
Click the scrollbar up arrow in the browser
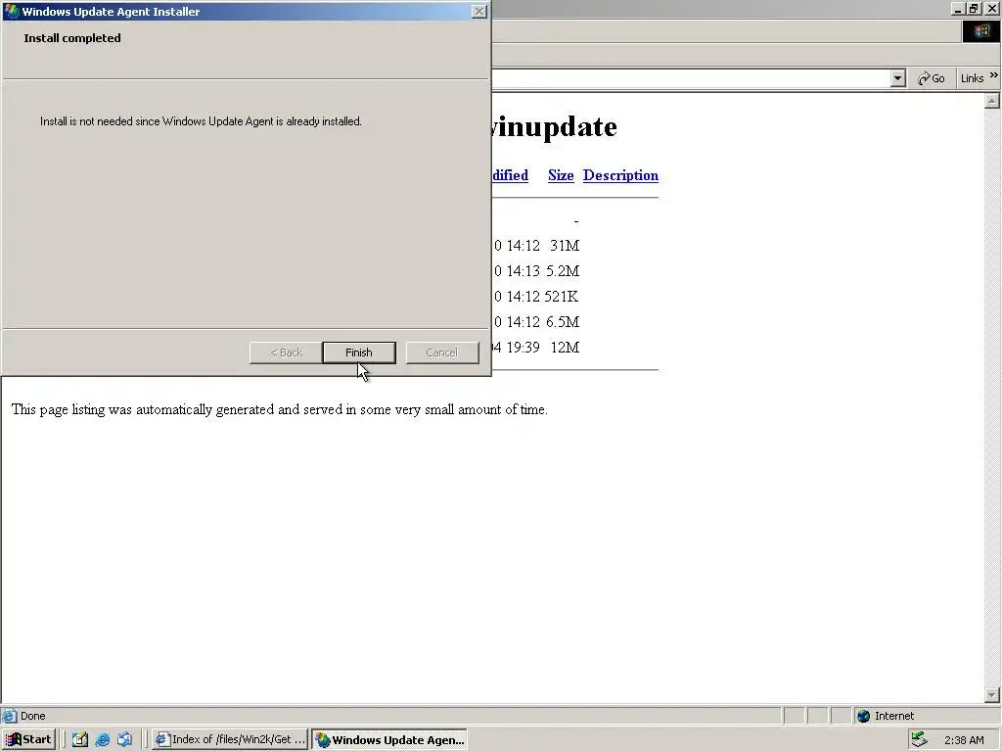992,101
